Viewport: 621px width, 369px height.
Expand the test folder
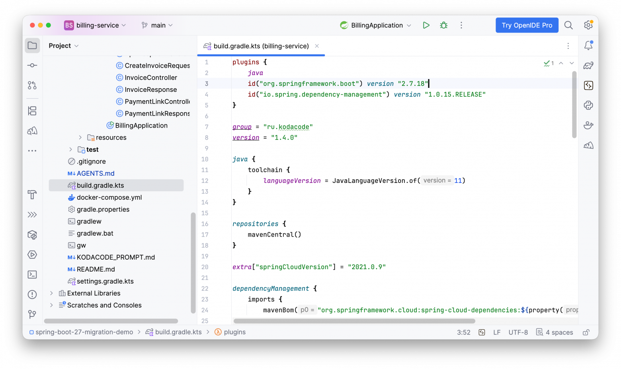(x=70, y=150)
